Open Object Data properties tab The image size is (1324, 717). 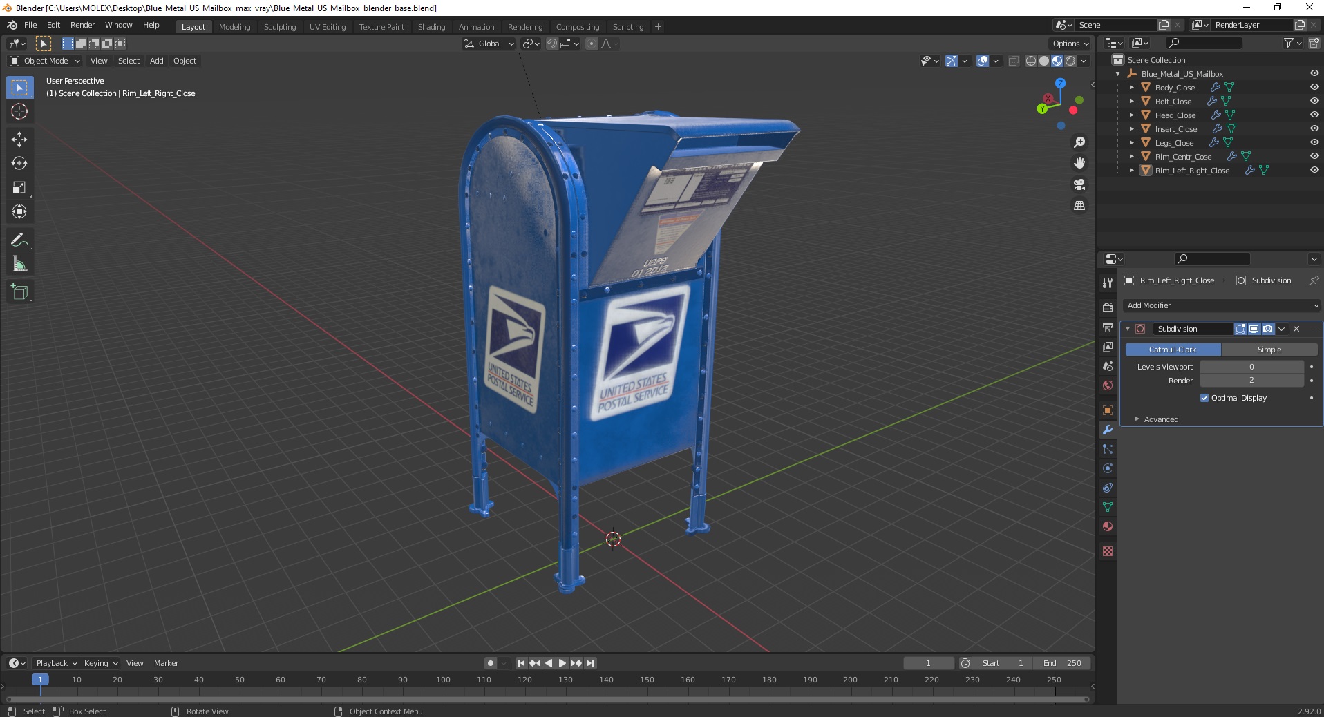1108,507
